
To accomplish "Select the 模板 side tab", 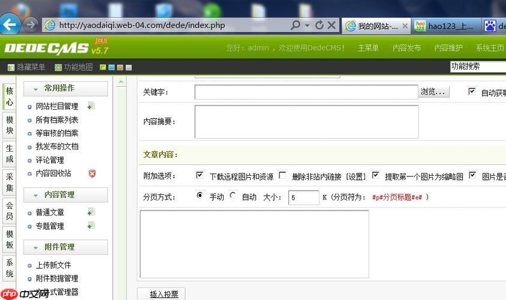I will click(x=10, y=239).
